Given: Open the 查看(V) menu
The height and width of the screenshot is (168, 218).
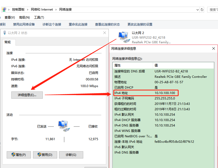Looking at the screenshot, I should point(10,18).
